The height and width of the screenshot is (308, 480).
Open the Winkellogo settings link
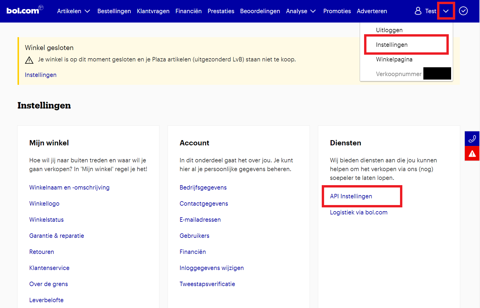[44, 204]
